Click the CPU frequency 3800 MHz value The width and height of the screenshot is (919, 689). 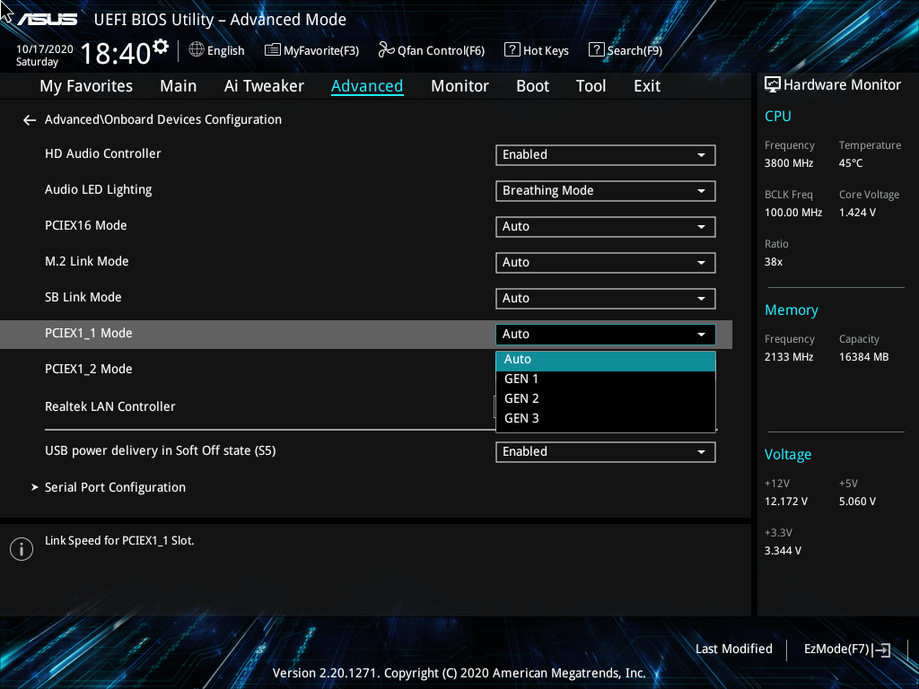coord(789,163)
